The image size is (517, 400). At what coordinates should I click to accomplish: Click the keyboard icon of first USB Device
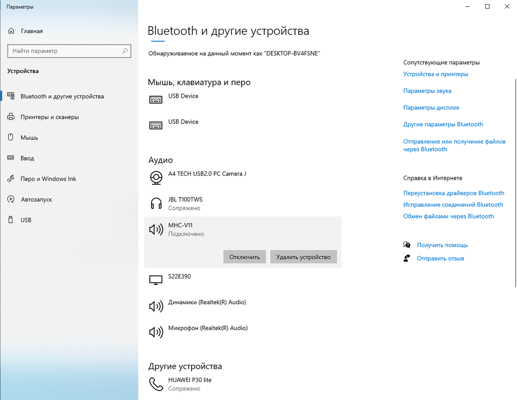click(x=156, y=100)
